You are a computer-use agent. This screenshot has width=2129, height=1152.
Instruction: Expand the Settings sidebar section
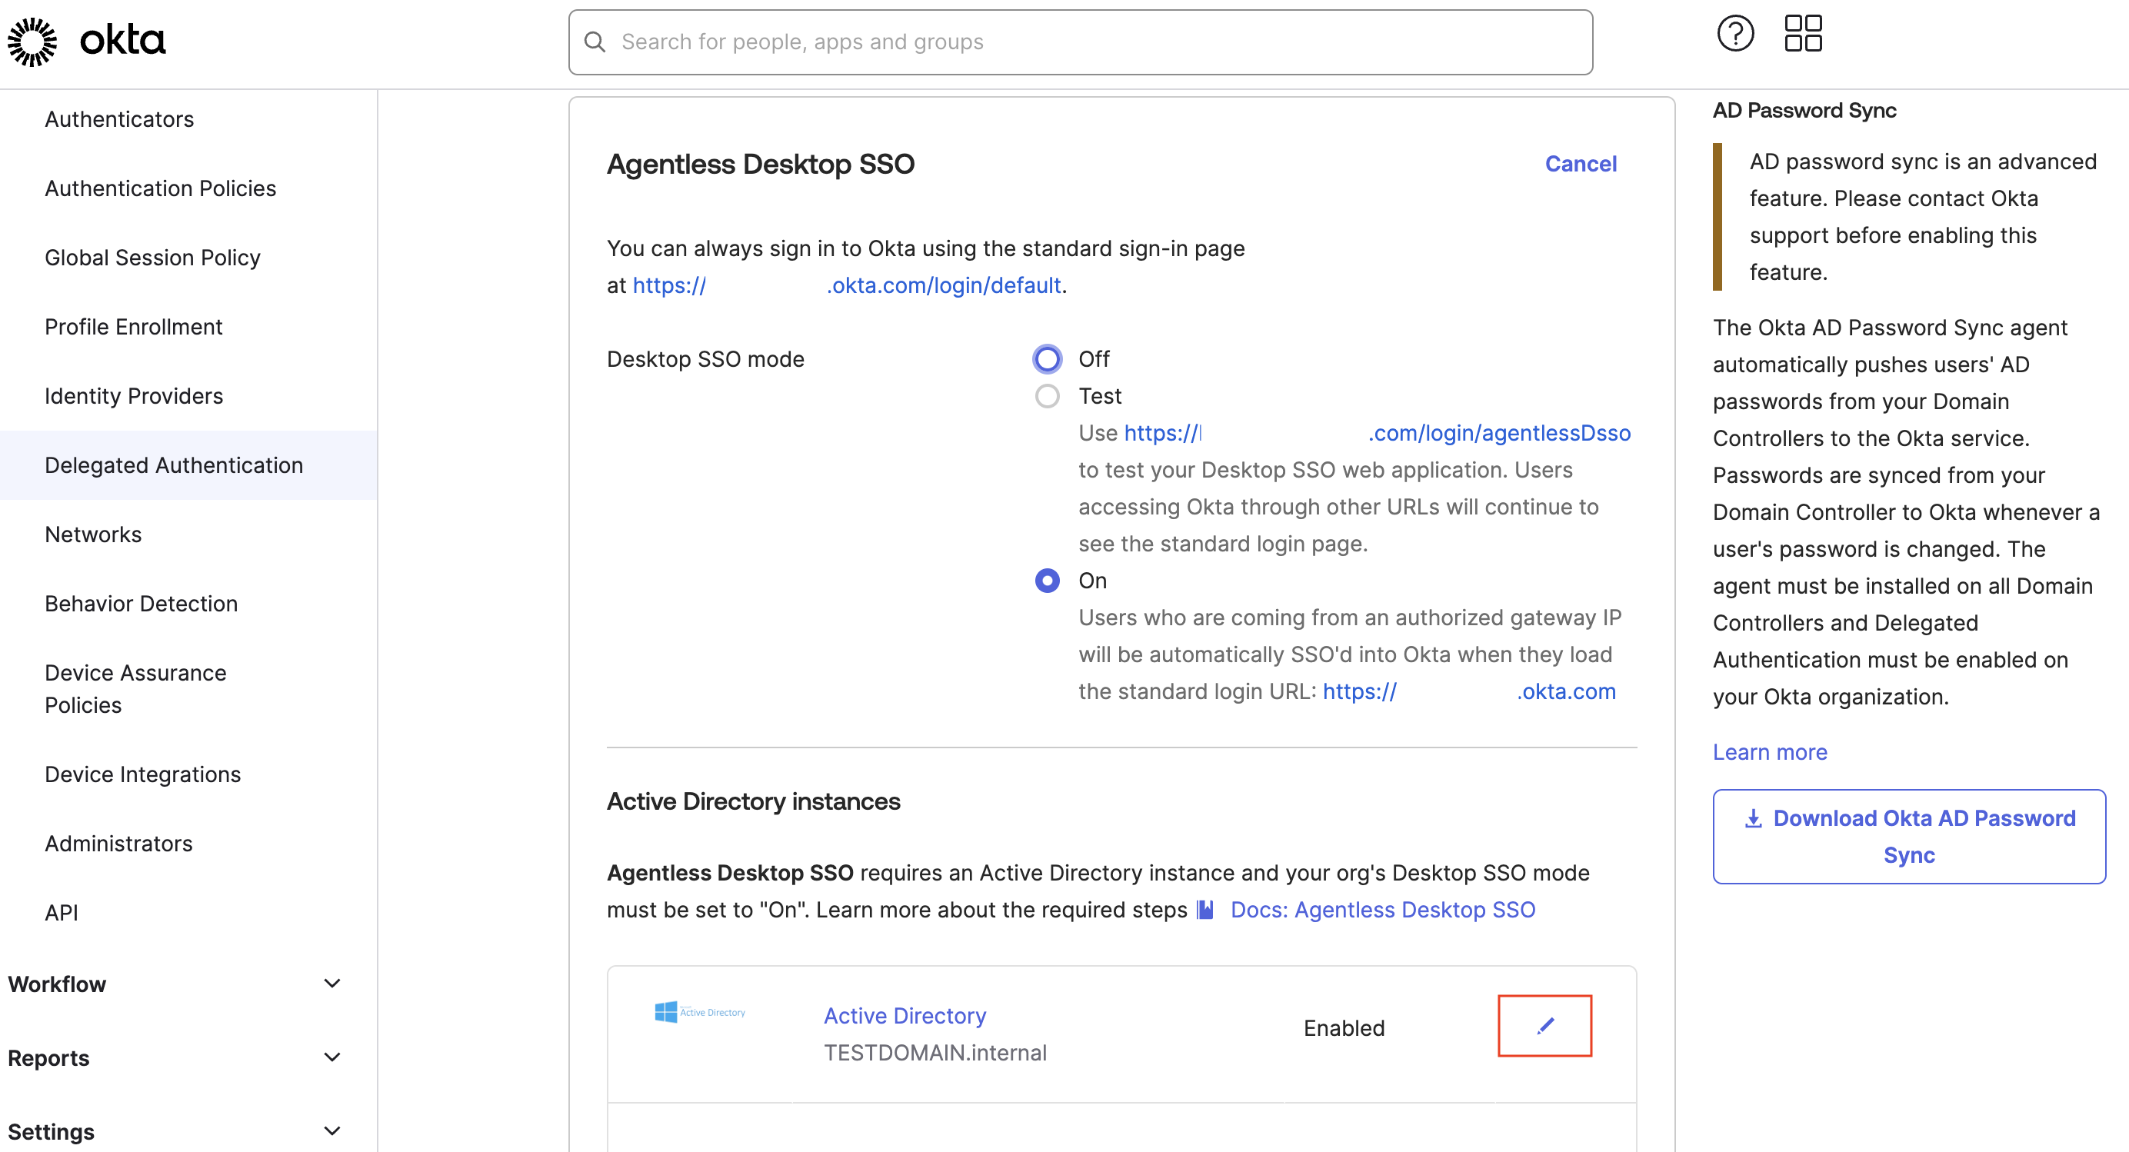332,1131
